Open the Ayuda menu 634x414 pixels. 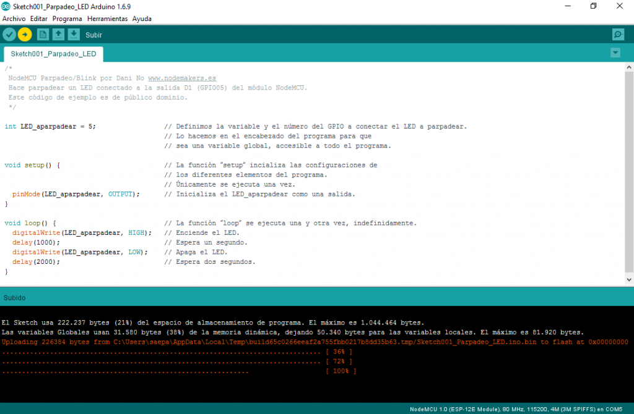(142, 19)
